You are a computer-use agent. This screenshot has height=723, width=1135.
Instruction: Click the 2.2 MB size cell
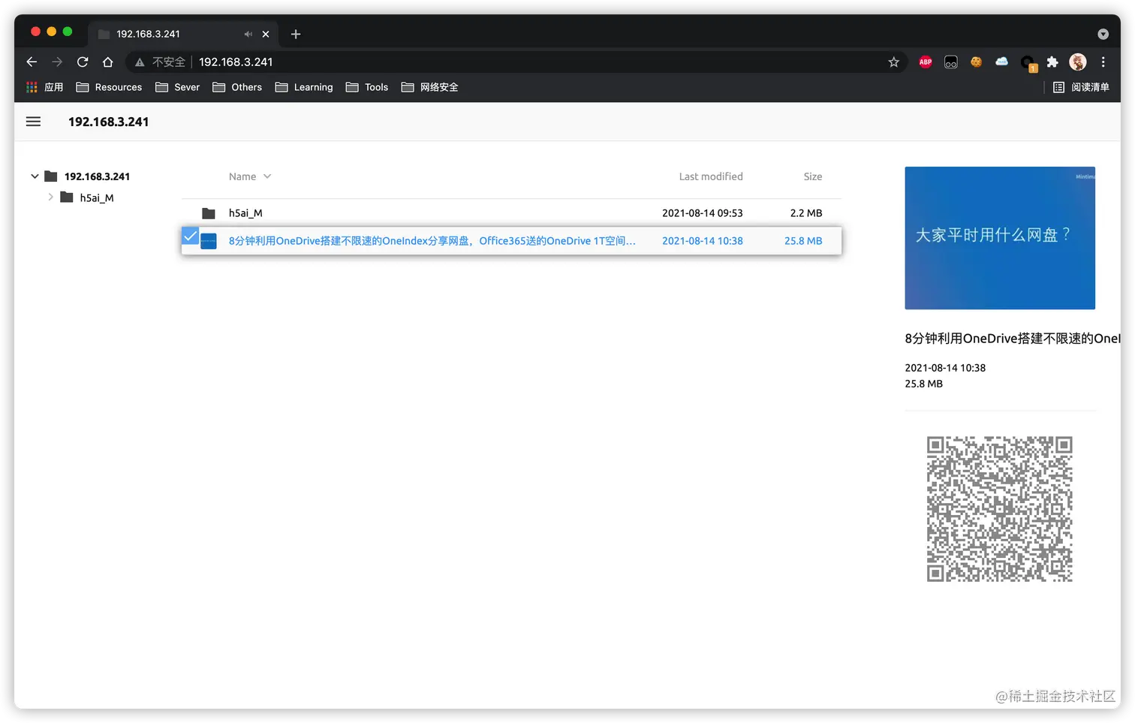pos(806,213)
